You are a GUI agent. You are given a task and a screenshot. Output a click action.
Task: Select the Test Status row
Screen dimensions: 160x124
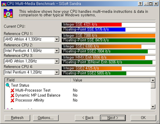[78, 85]
